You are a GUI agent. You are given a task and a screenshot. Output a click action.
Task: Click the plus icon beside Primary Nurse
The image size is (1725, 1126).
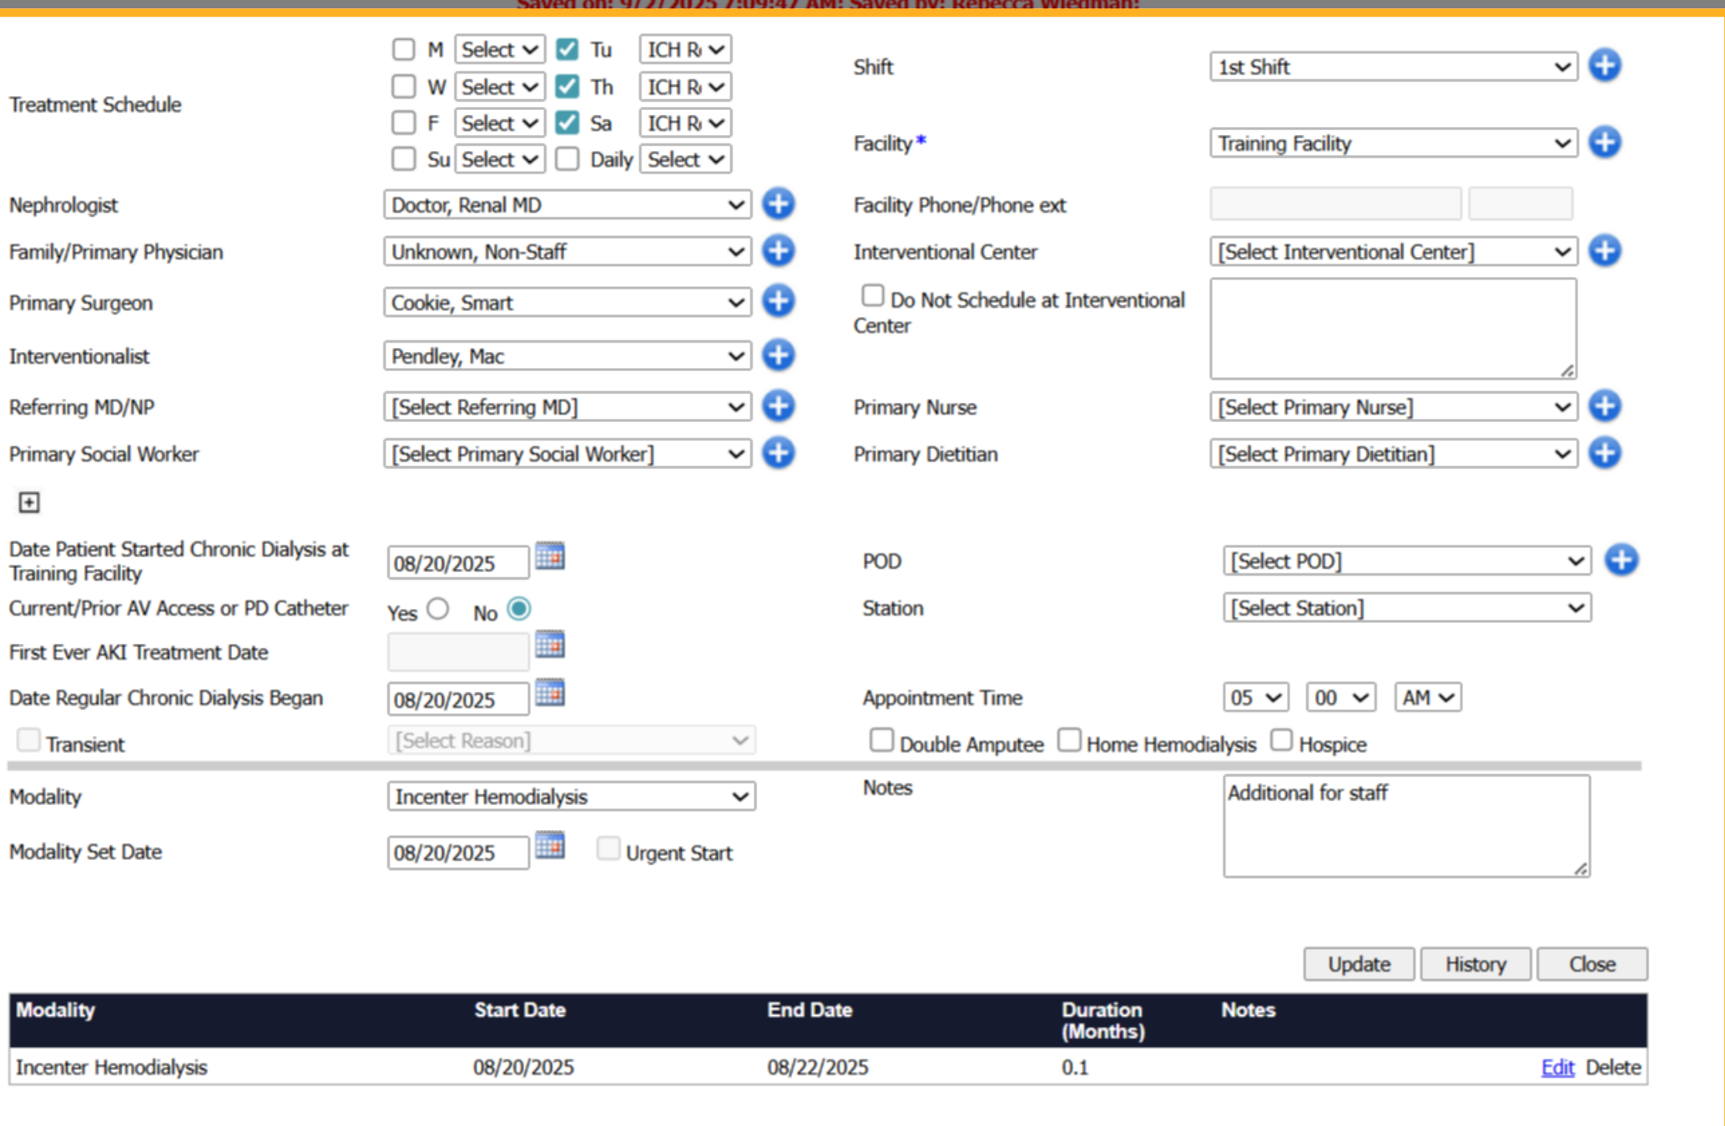click(x=1604, y=406)
